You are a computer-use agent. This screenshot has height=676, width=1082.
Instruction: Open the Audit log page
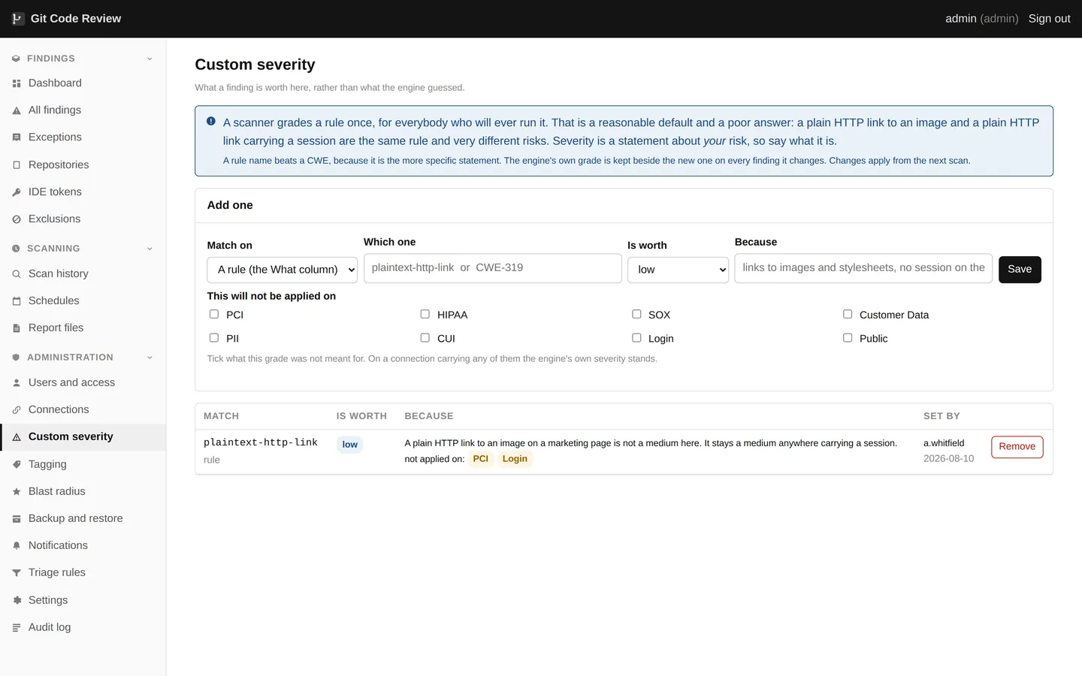[83, 628]
